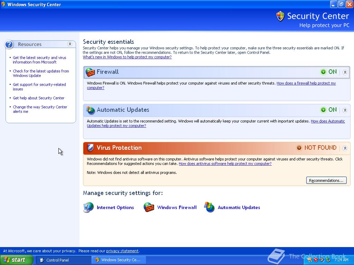Open Get the latest security and virus information
The height and width of the screenshot is (265, 354).
pos(39,60)
